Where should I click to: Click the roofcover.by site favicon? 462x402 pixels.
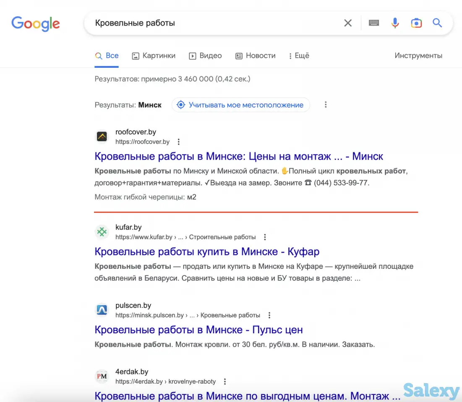[102, 137]
